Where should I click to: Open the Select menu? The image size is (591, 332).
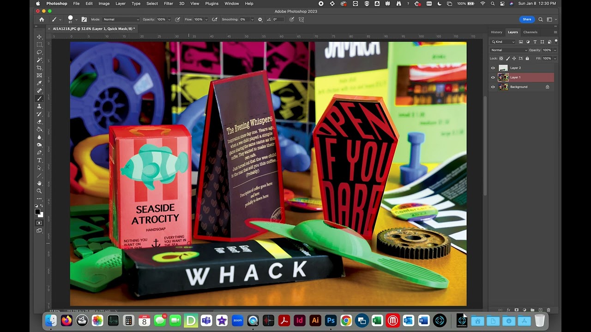pyautogui.click(x=152, y=3)
